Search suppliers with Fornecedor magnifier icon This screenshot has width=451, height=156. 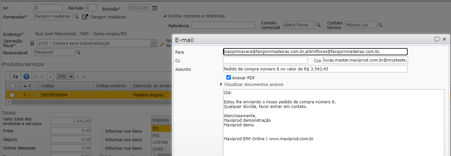(x=76, y=16)
